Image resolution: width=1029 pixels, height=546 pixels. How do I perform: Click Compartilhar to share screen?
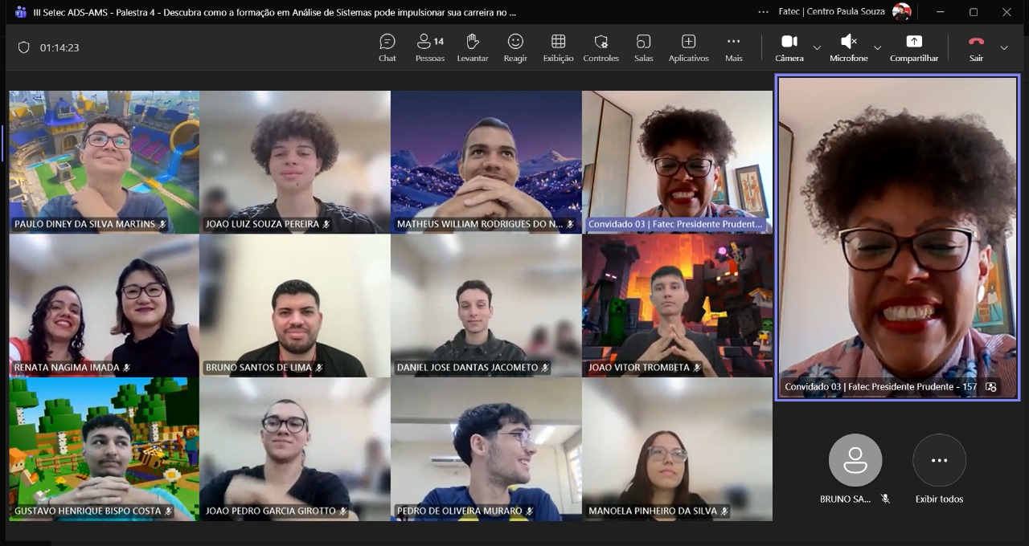pos(914,47)
